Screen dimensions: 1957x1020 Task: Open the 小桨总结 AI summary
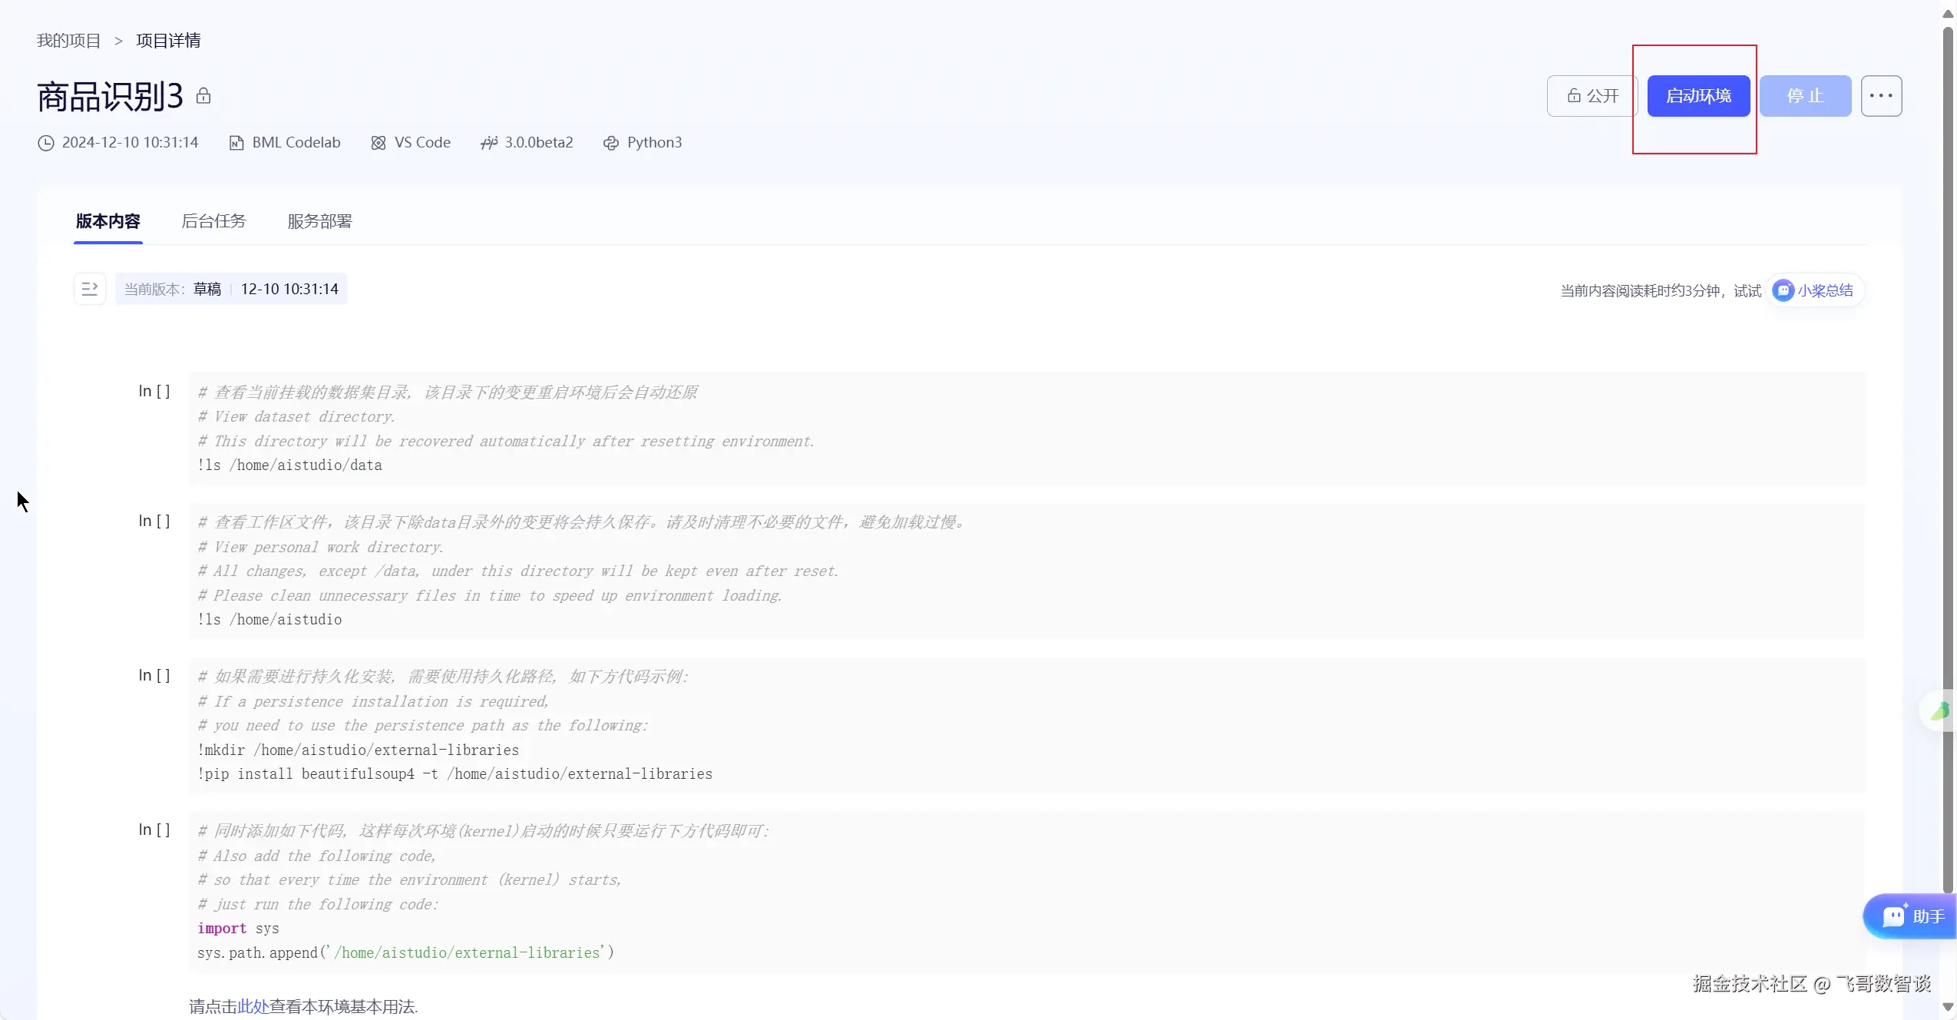pos(1814,290)
